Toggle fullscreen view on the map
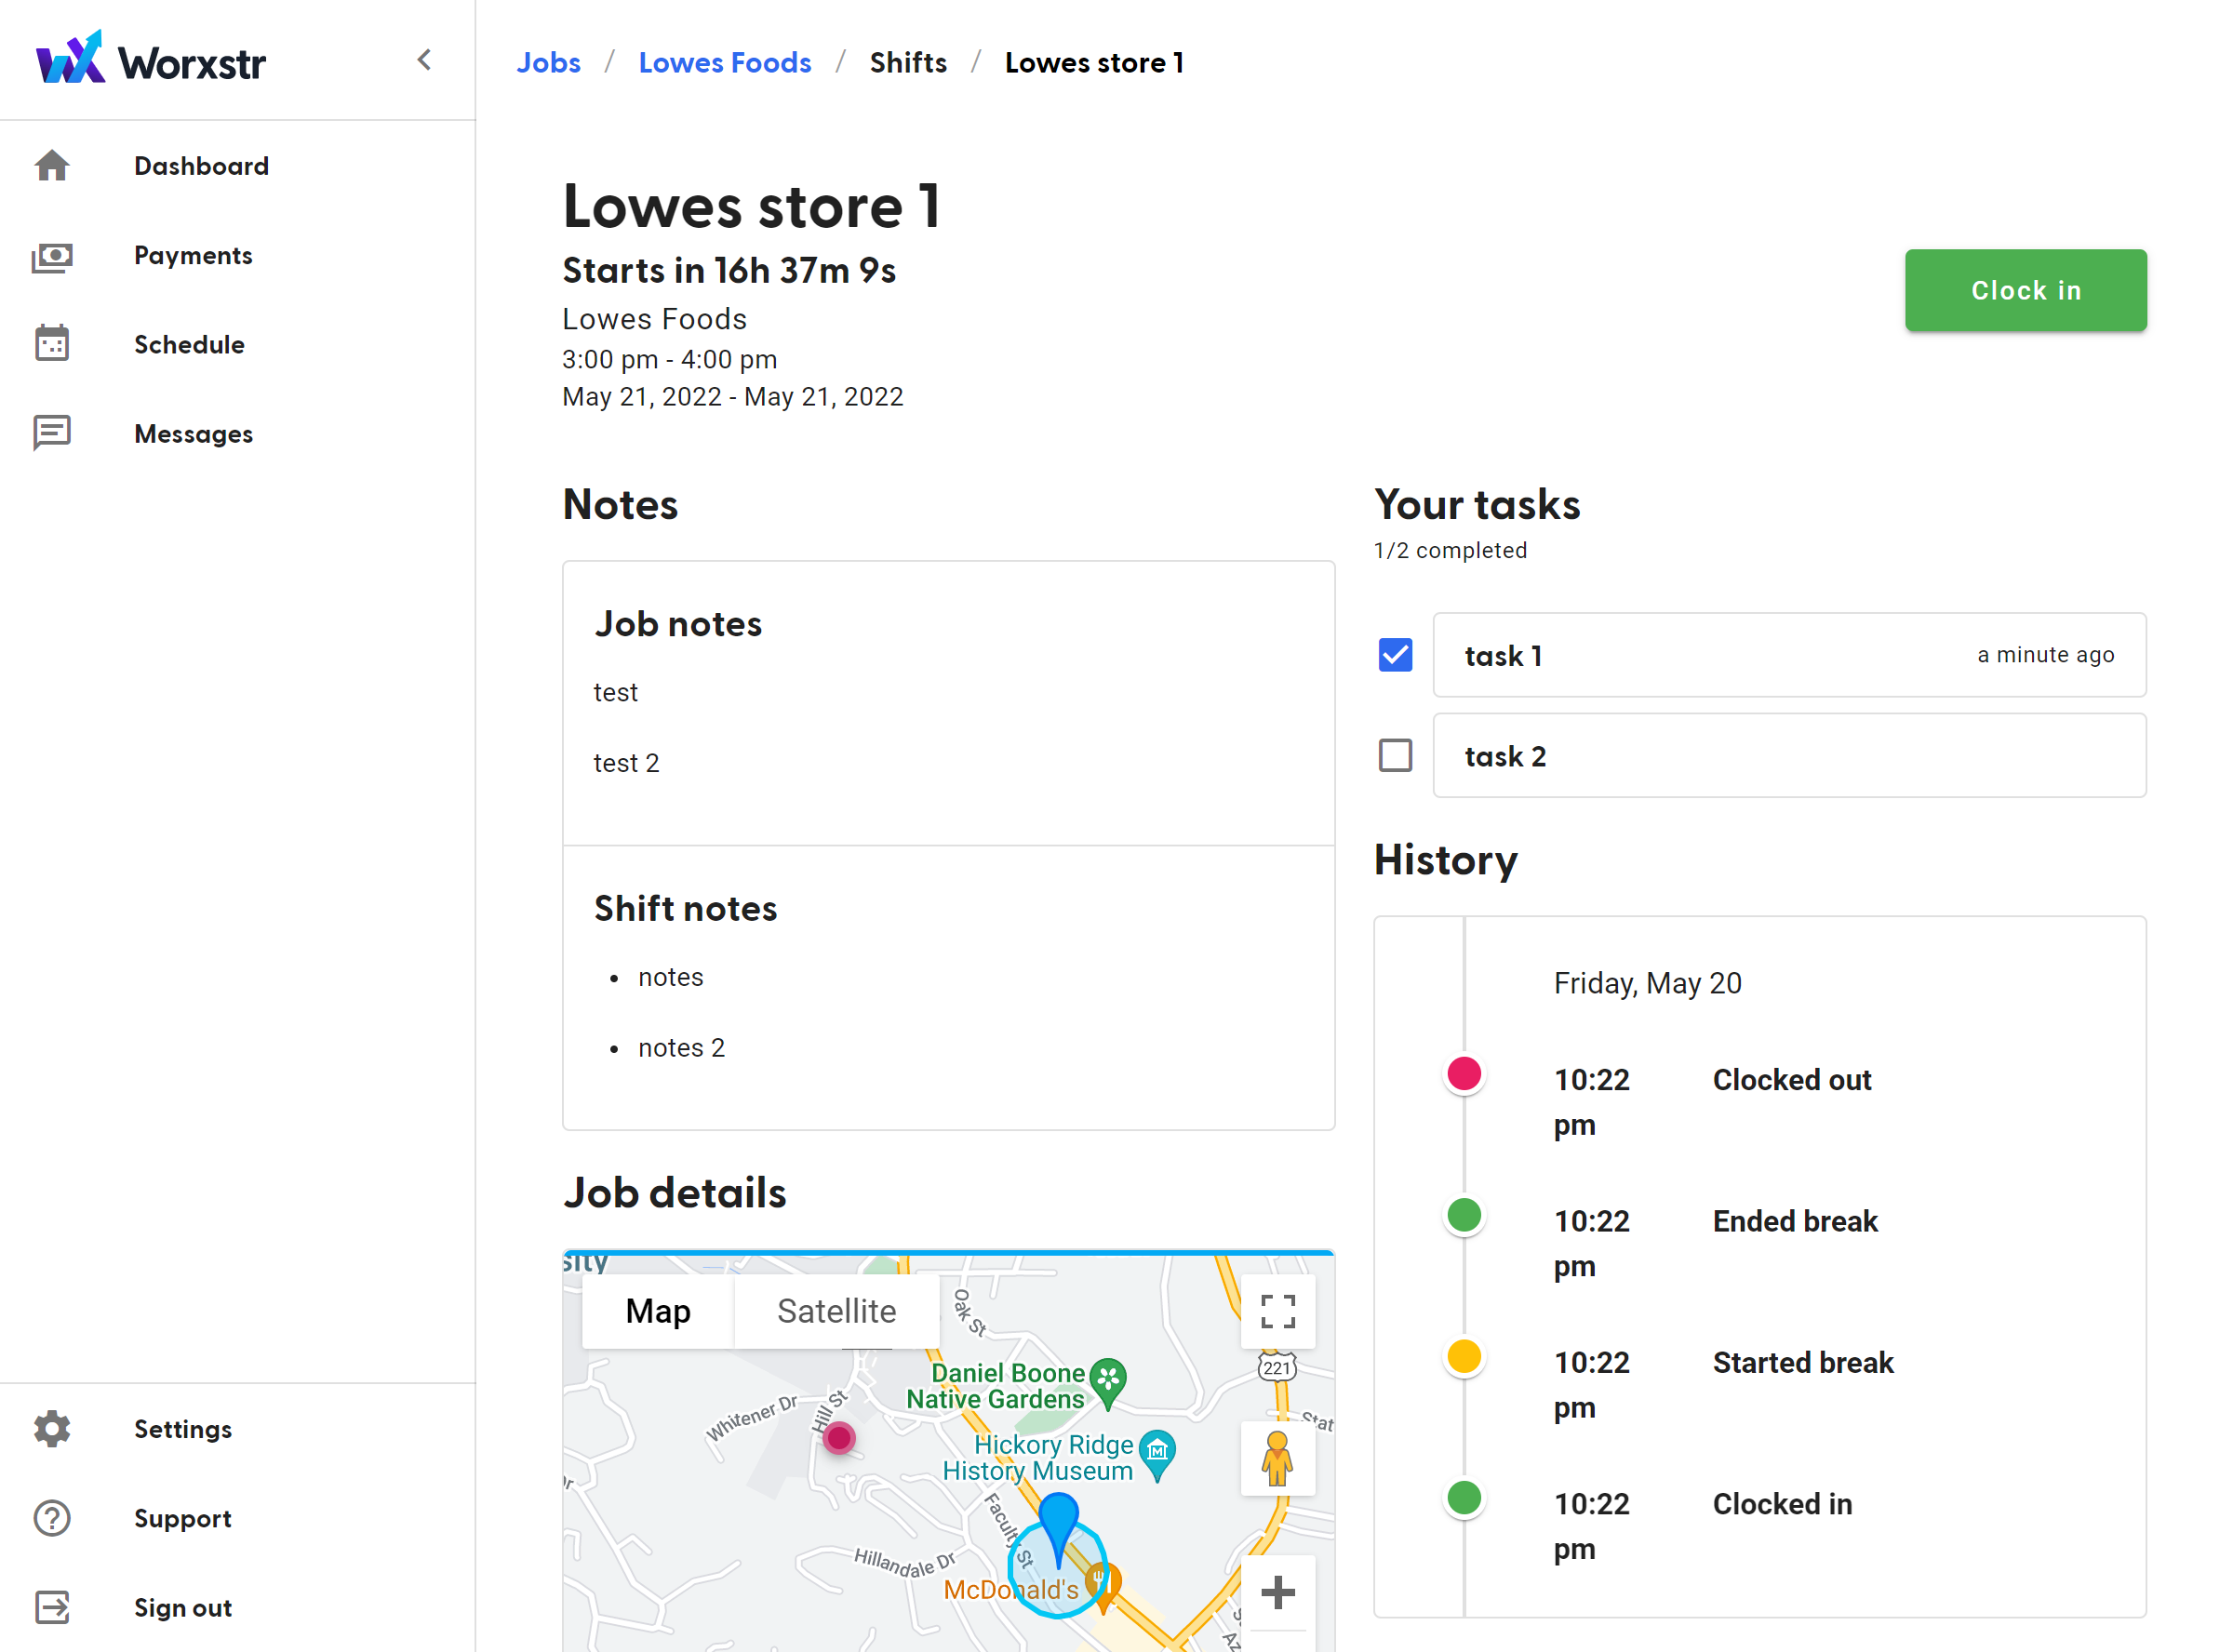This screenshot has height=1652, width=2233. [1277, 1311]
